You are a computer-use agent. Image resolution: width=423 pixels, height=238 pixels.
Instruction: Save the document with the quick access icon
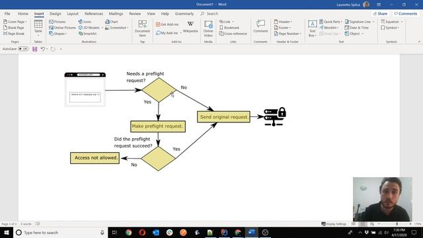tap(35, 49)
